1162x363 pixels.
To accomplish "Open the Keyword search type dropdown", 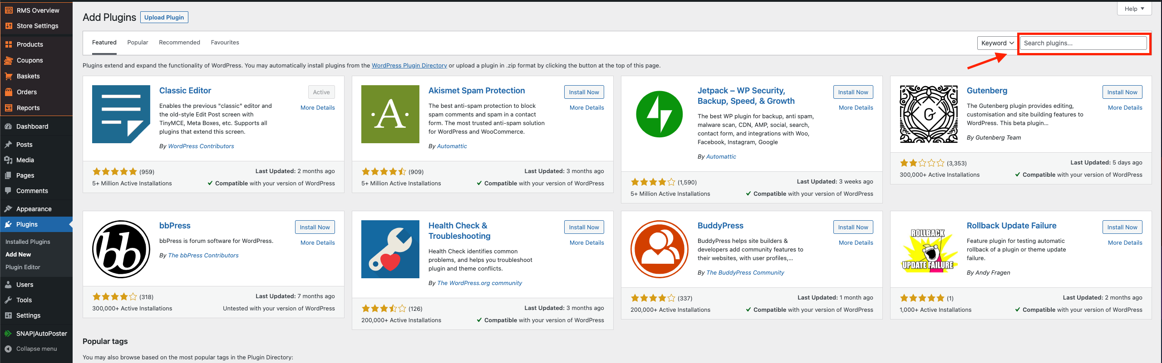I will [997, 43].
